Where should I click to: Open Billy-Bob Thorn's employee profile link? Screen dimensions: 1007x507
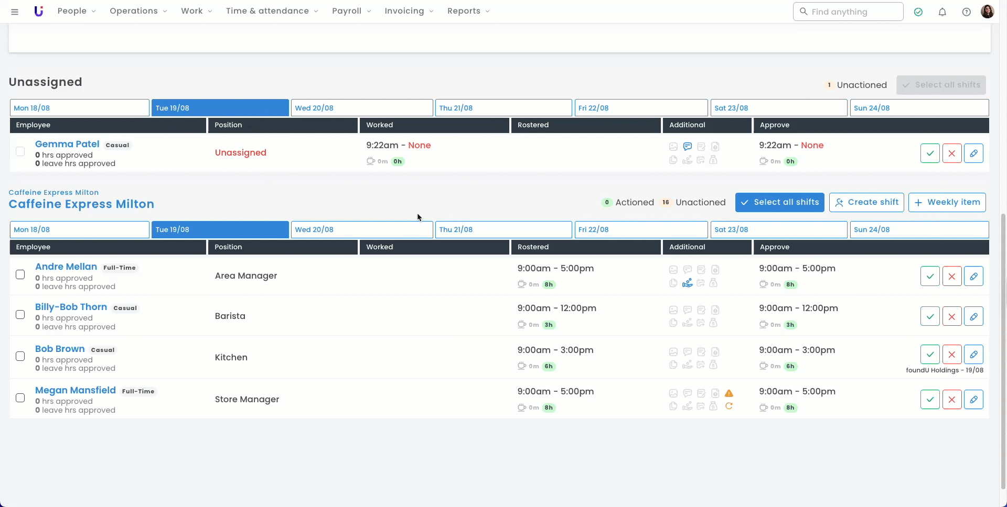pos(71,307)
